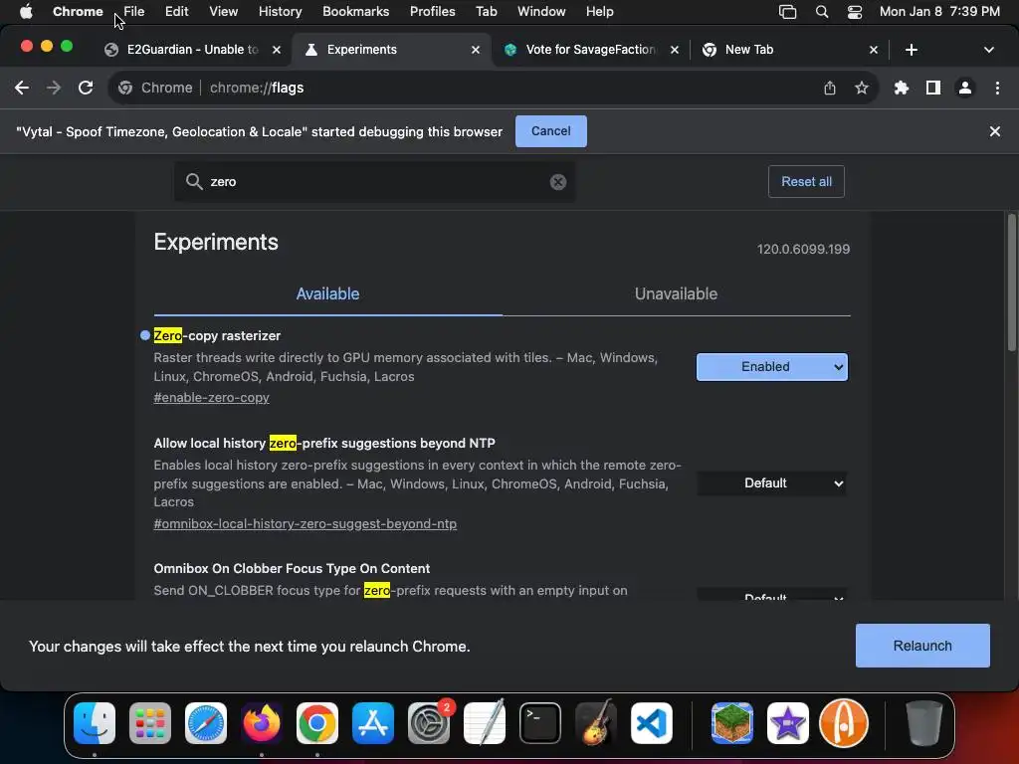
Task: Open dropdown for Omnibox On Clobber flag
Action: (772, 595)
